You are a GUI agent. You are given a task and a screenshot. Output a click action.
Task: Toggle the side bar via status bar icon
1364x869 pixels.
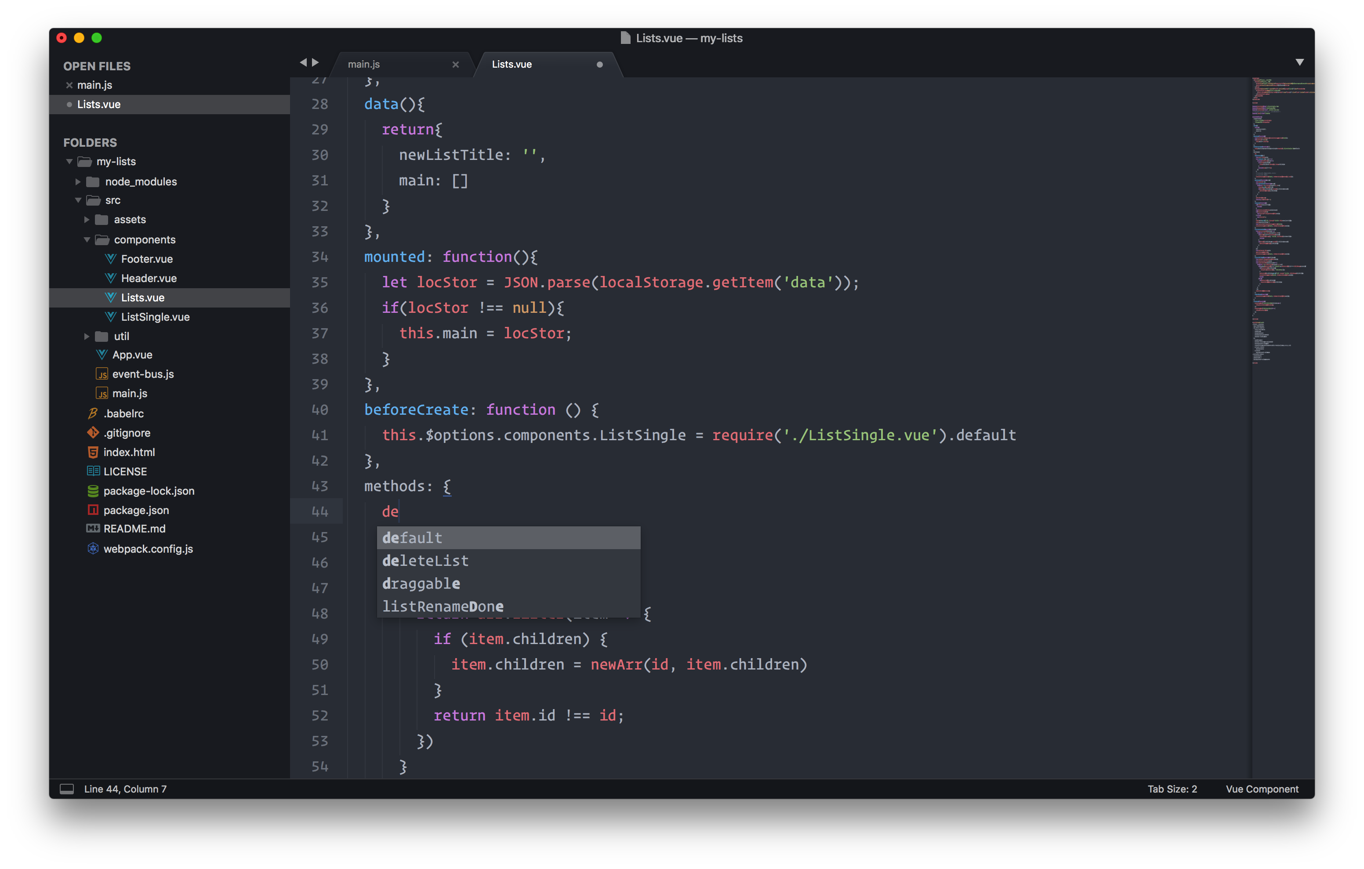67,789
